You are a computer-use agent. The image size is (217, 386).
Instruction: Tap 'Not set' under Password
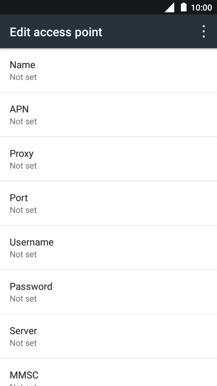[x=23, y=299]
